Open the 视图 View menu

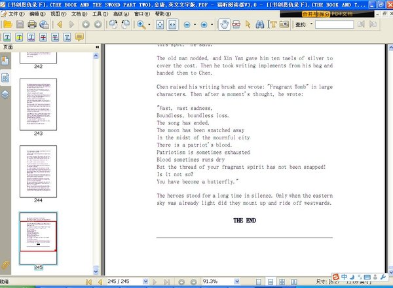pyautogui.click(x=58, y=14)
